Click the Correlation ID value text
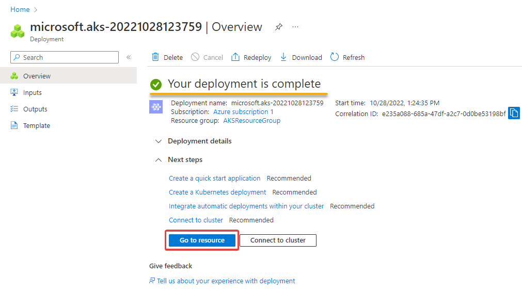The width and height of the screenshot is (522, 291). (x=444, y=114)
